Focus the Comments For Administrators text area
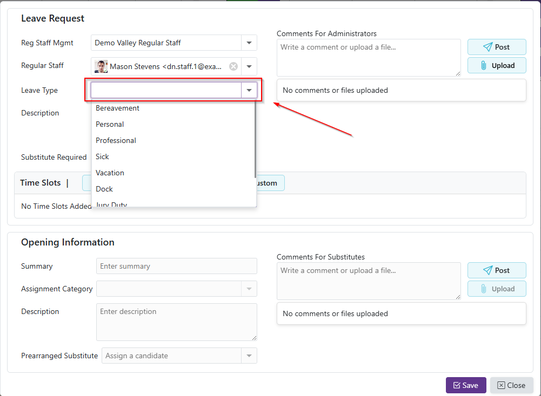This screenshot has height=396, width=541. (x=369, y=57)
